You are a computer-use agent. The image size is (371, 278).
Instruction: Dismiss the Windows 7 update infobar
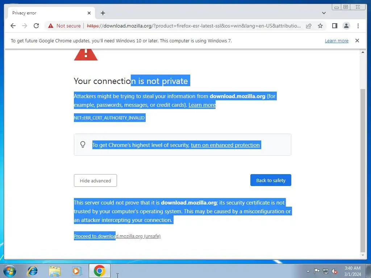click(357, 41)
